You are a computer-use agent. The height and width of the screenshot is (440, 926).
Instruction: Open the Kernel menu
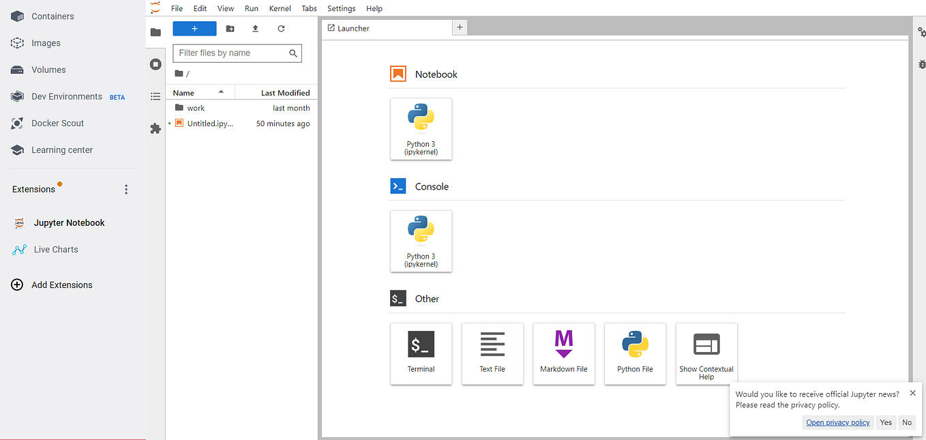point(280,8)
